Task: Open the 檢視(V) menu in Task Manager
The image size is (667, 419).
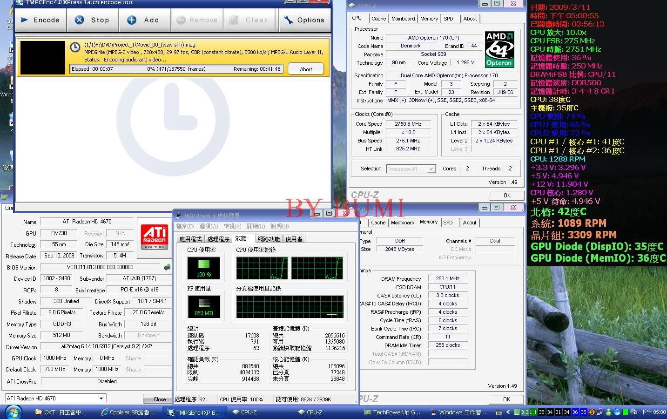Action: coord(232,226)
